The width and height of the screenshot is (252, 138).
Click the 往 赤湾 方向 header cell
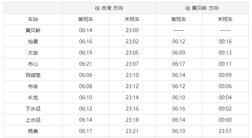(x=109, y=8)
